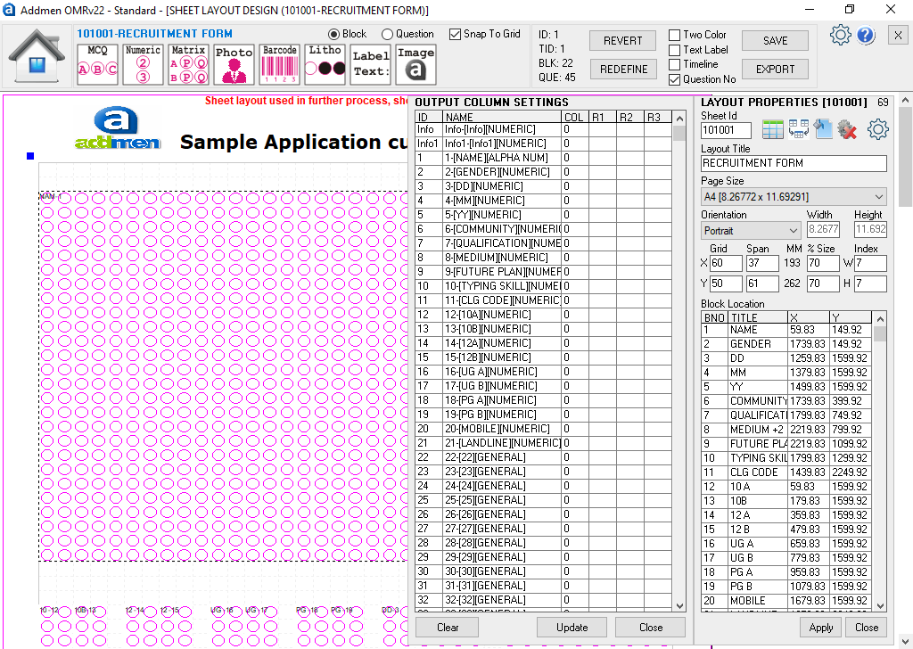This screenshot has width=913, height=649.
Task: Click the EXPORT button
Action: pyautogui.click(x=775, y=70)
